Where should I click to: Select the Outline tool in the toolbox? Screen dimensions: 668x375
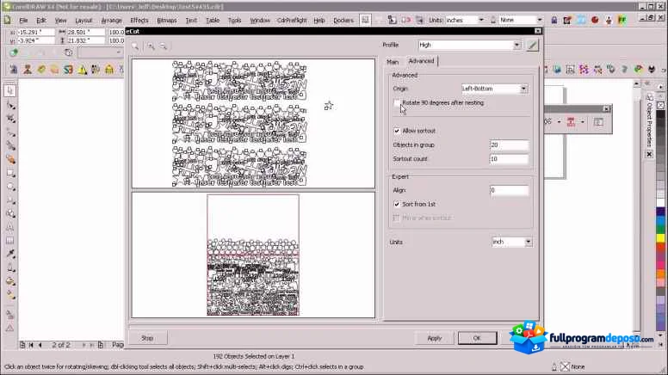pos(10,267)
